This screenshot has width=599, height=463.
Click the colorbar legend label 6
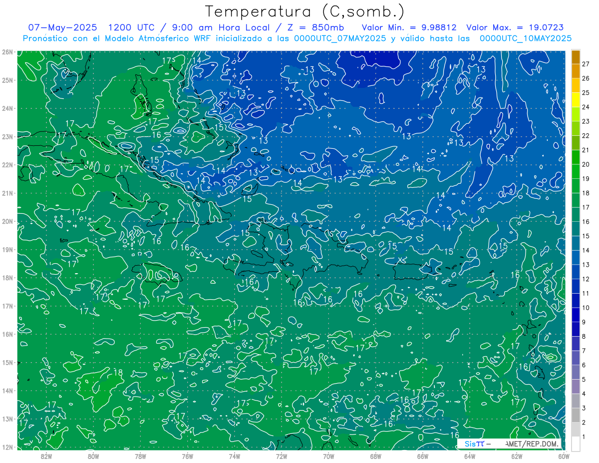584,365
